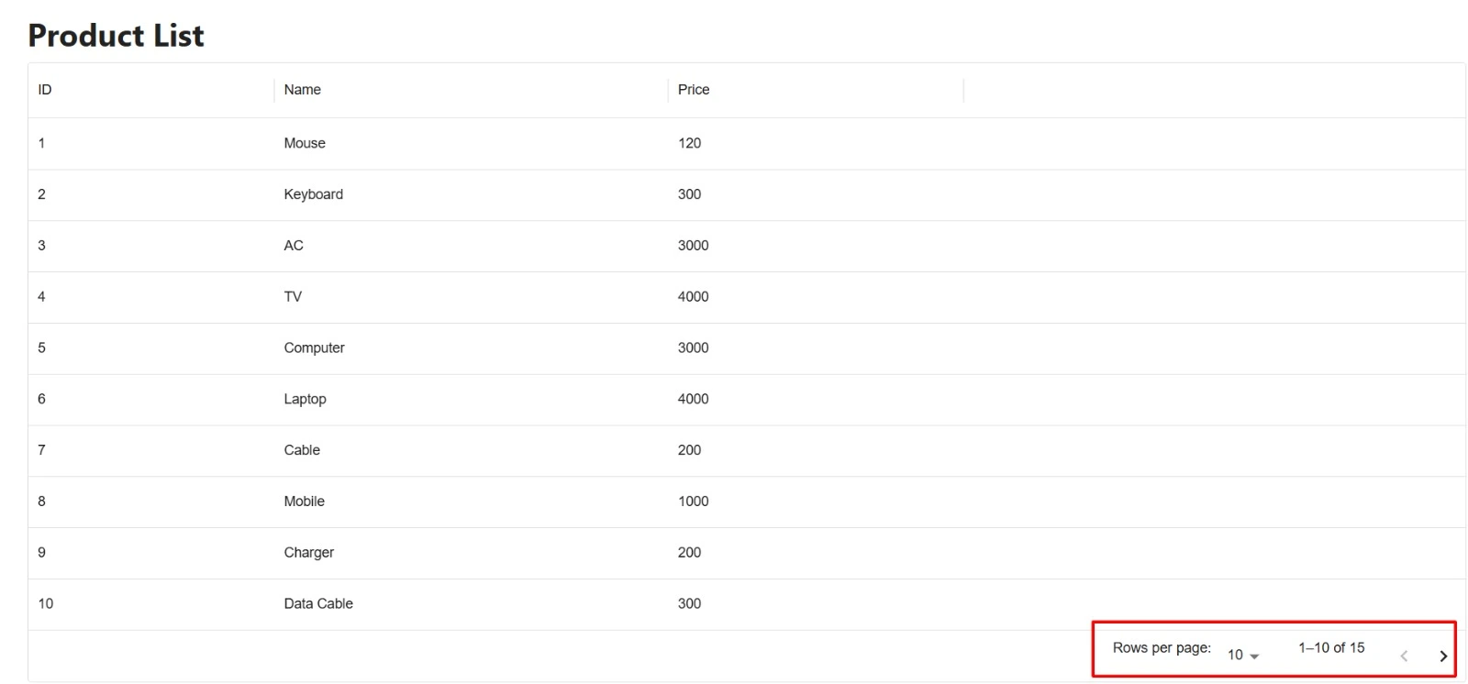This screenshot has width=1468, height=684.
Task: Open the rows per page dropdown
Action: (x=1242, y=655)
